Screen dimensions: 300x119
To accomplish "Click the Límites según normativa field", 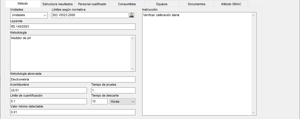I will pos(90,15).
